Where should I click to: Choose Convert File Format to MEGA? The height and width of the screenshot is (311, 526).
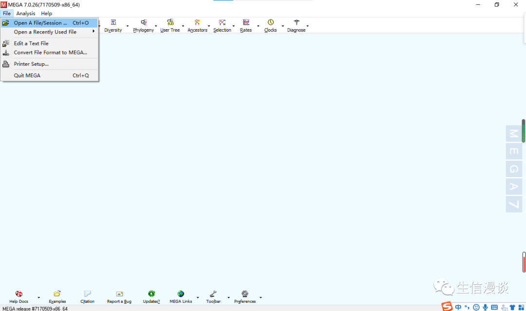tap(49, 53)
